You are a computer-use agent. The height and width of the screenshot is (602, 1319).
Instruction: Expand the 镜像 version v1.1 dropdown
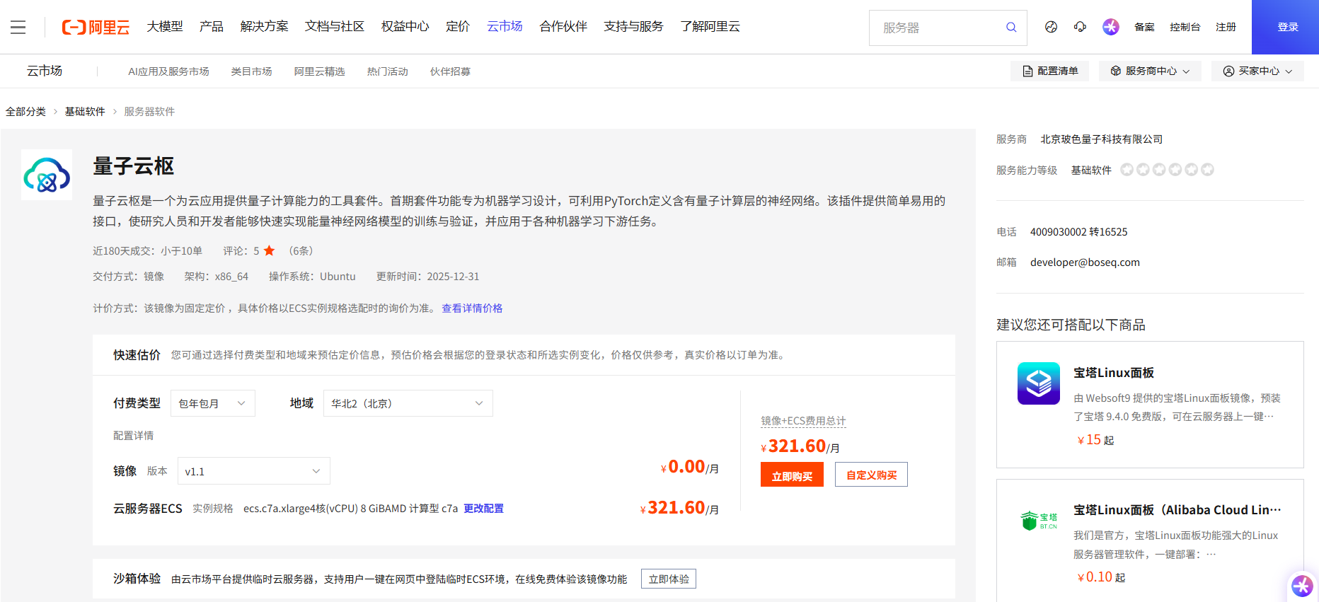point(253,471)
